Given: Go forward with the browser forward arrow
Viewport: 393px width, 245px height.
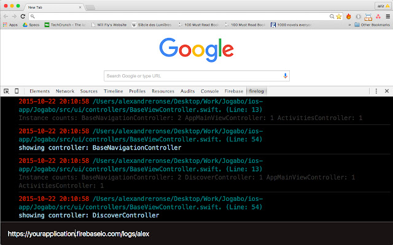Looking at the screenshot, I should (x=14, y=17).
